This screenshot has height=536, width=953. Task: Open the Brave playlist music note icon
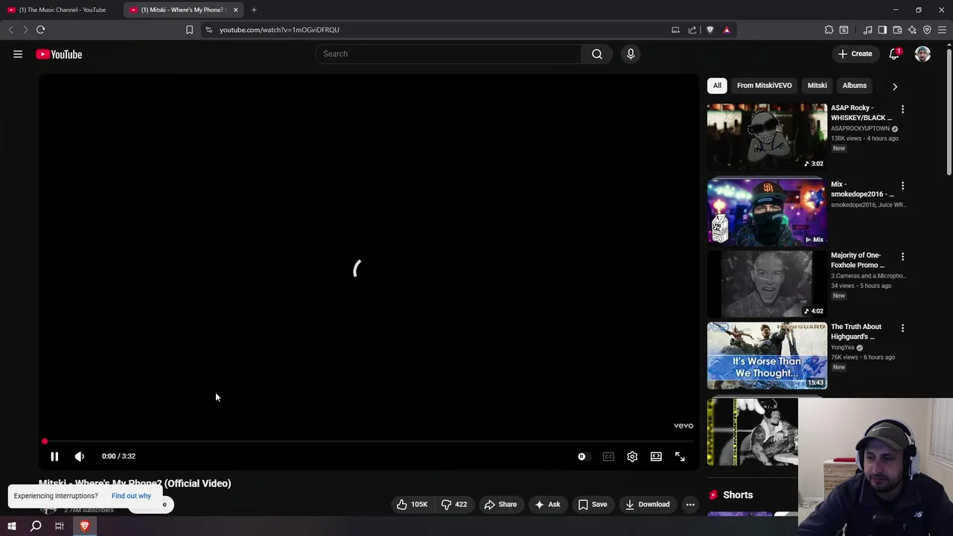coord(867,30)
